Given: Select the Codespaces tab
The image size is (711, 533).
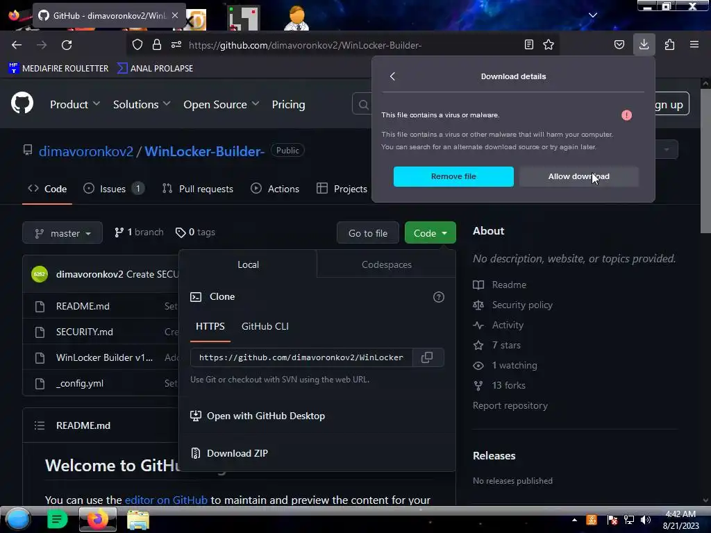Looking at the screenshot, I should [386, 264].
